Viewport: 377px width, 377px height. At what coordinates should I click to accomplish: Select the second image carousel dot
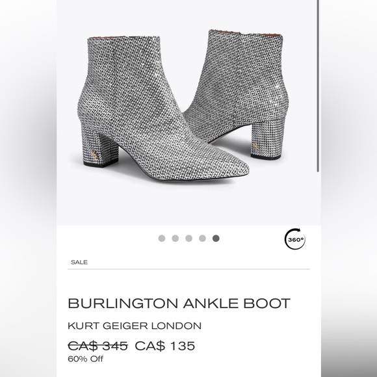tap(175, 239)
